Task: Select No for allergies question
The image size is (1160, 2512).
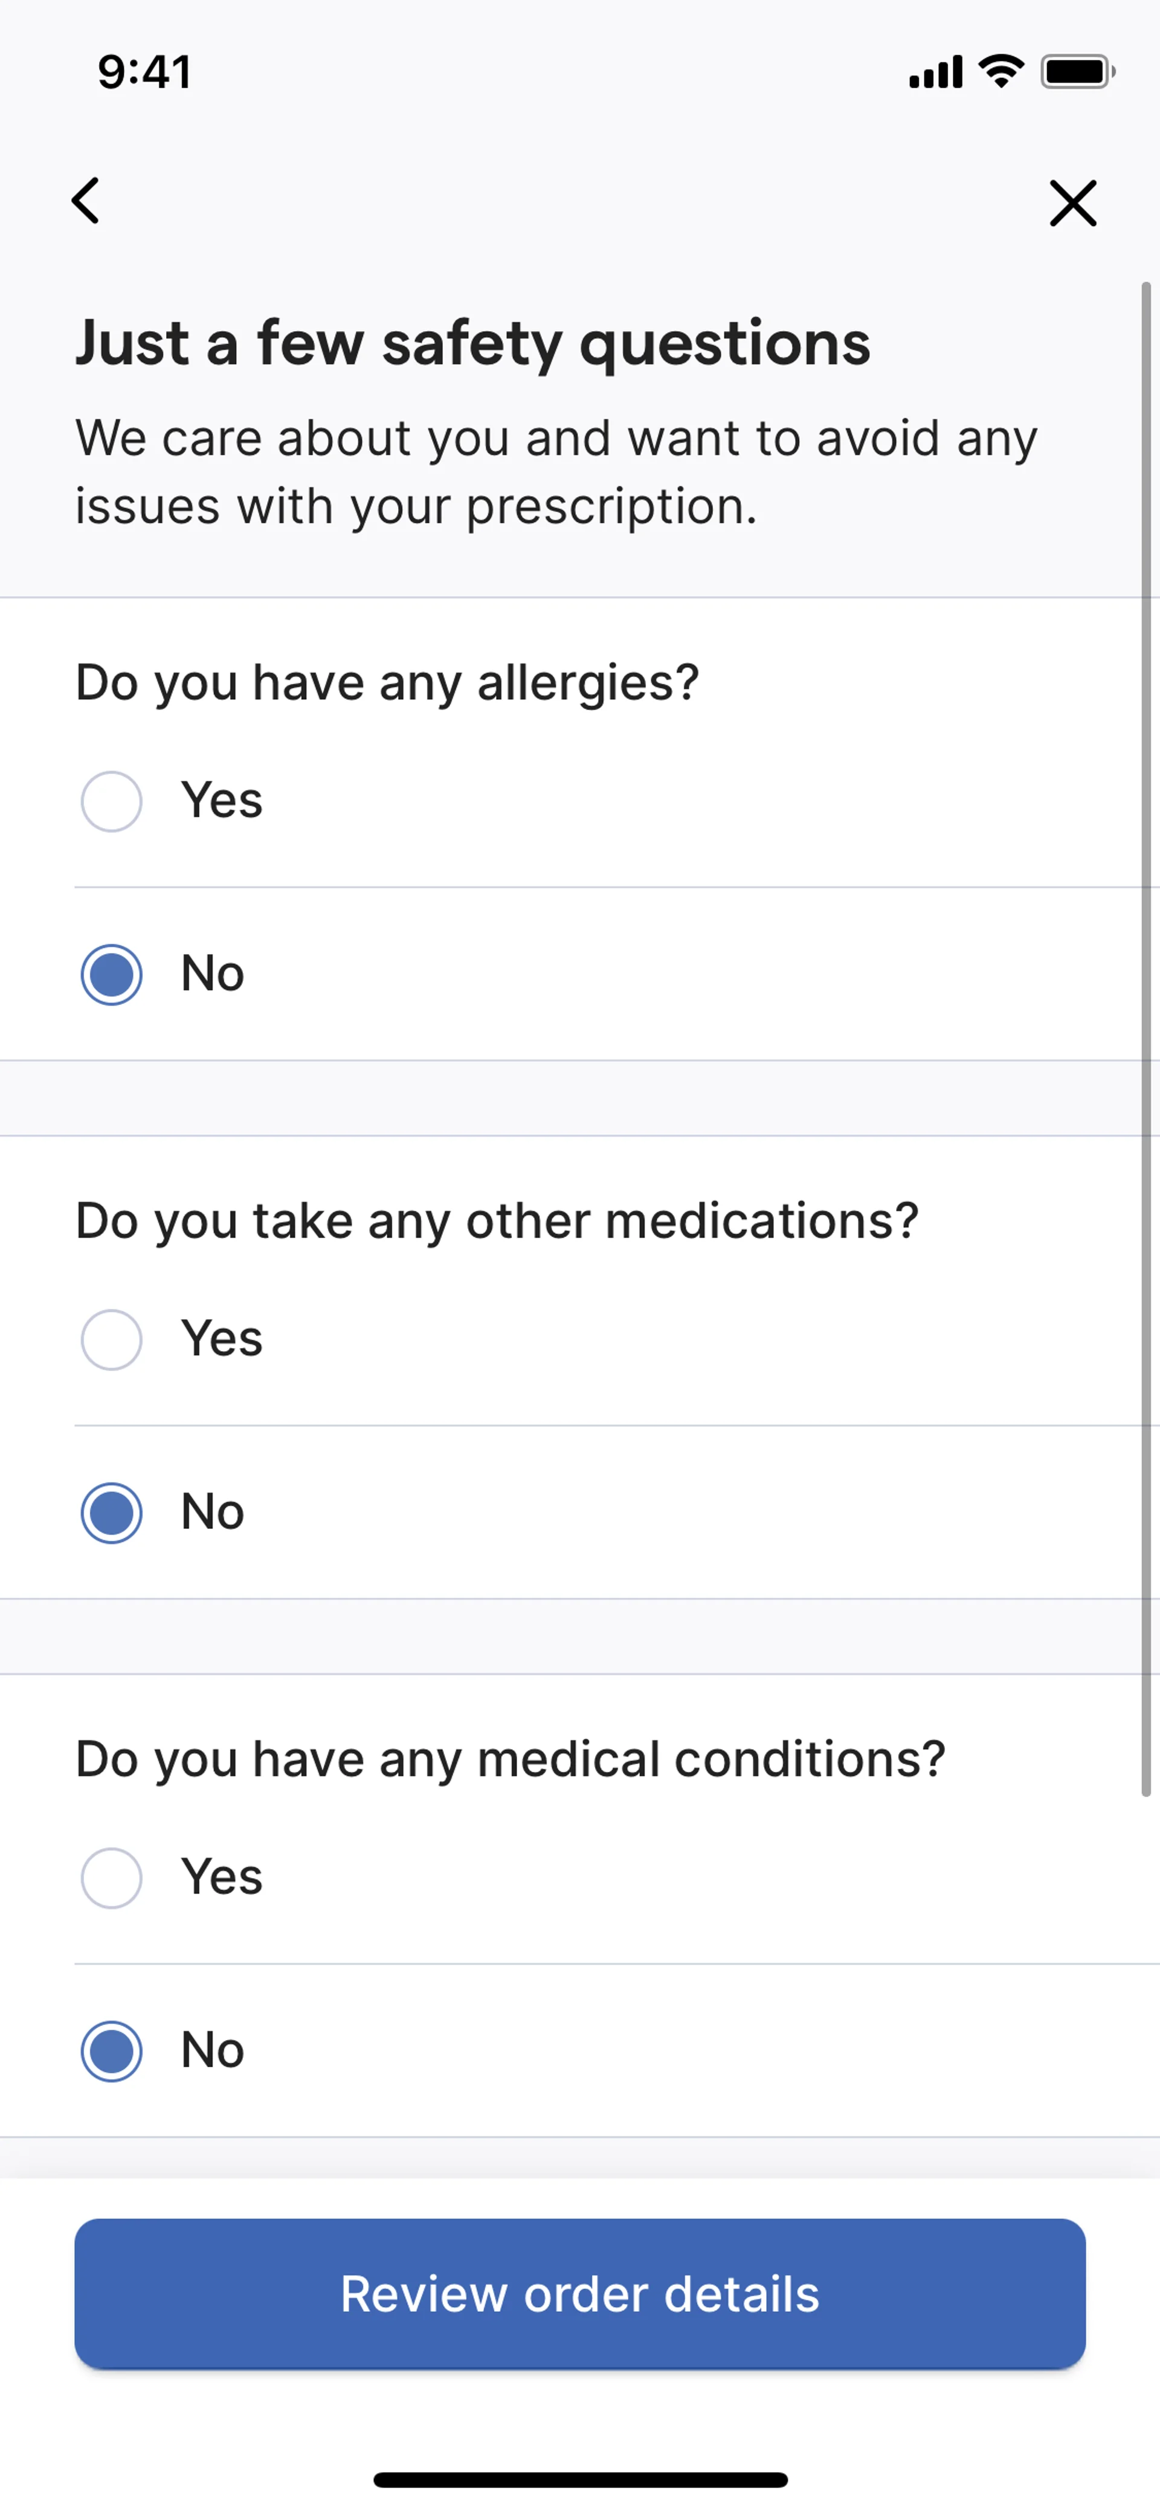Action: click(111, 974)
